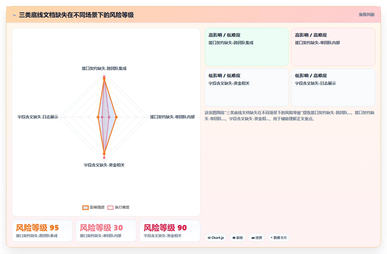Select the 低影响 / 低难度 quadrant card
The image size is (387, 254).
tap(247, 87)
